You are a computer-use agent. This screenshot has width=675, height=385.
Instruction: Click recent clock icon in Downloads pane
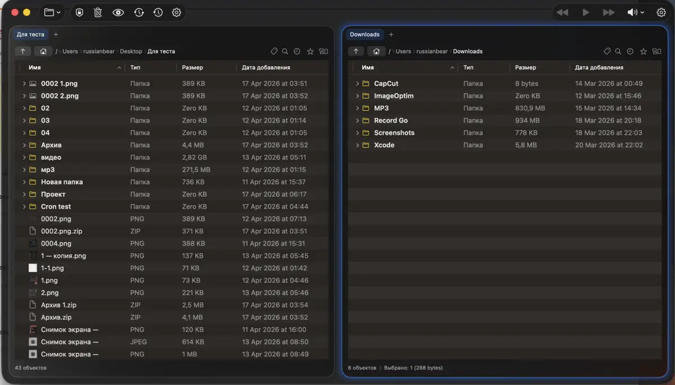(630, 51)
